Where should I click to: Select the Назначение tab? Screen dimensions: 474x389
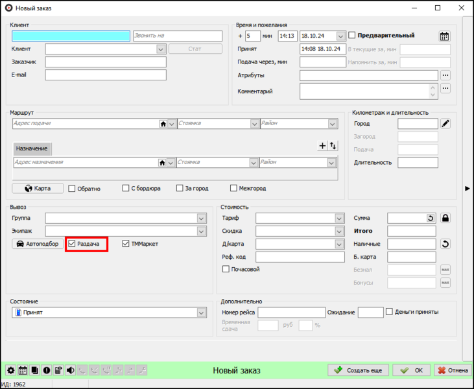coord(32,148)
